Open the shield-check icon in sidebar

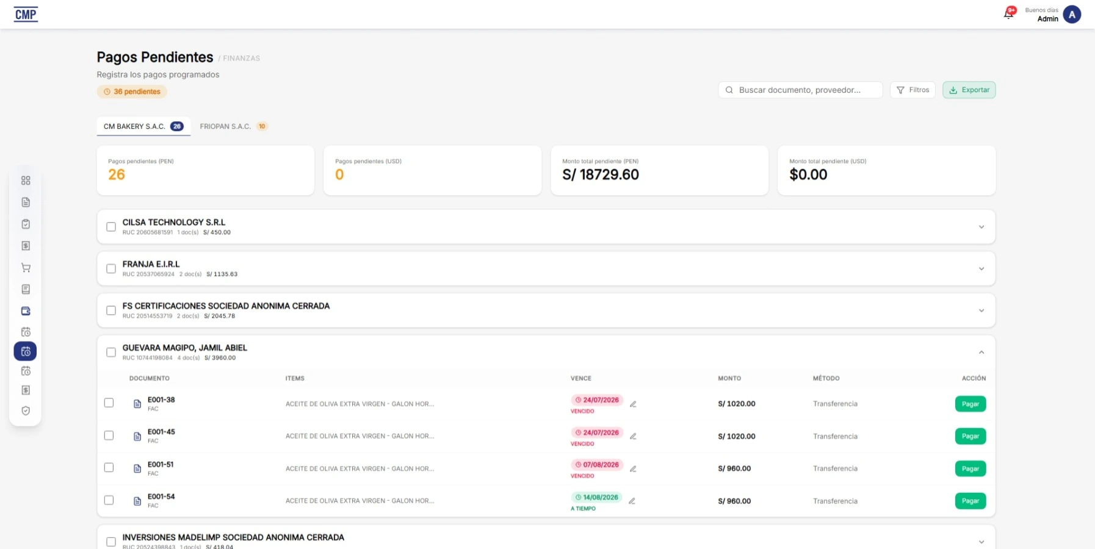pos(26,411)
